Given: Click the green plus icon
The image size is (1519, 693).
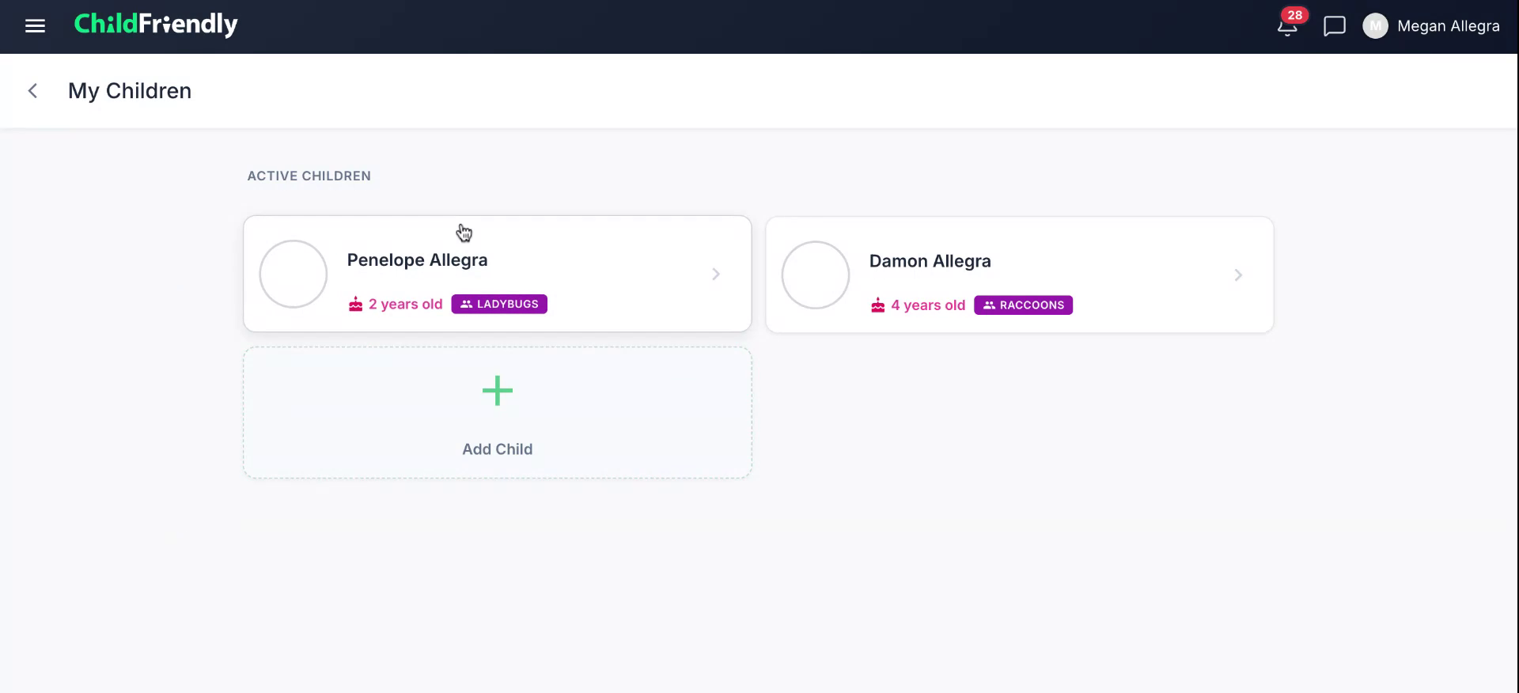Looking at the screenshot, I should tap(498, 391).
